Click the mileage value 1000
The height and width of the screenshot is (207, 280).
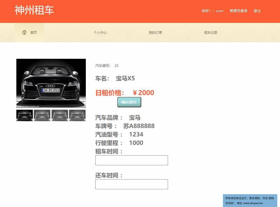click(136, 143)
